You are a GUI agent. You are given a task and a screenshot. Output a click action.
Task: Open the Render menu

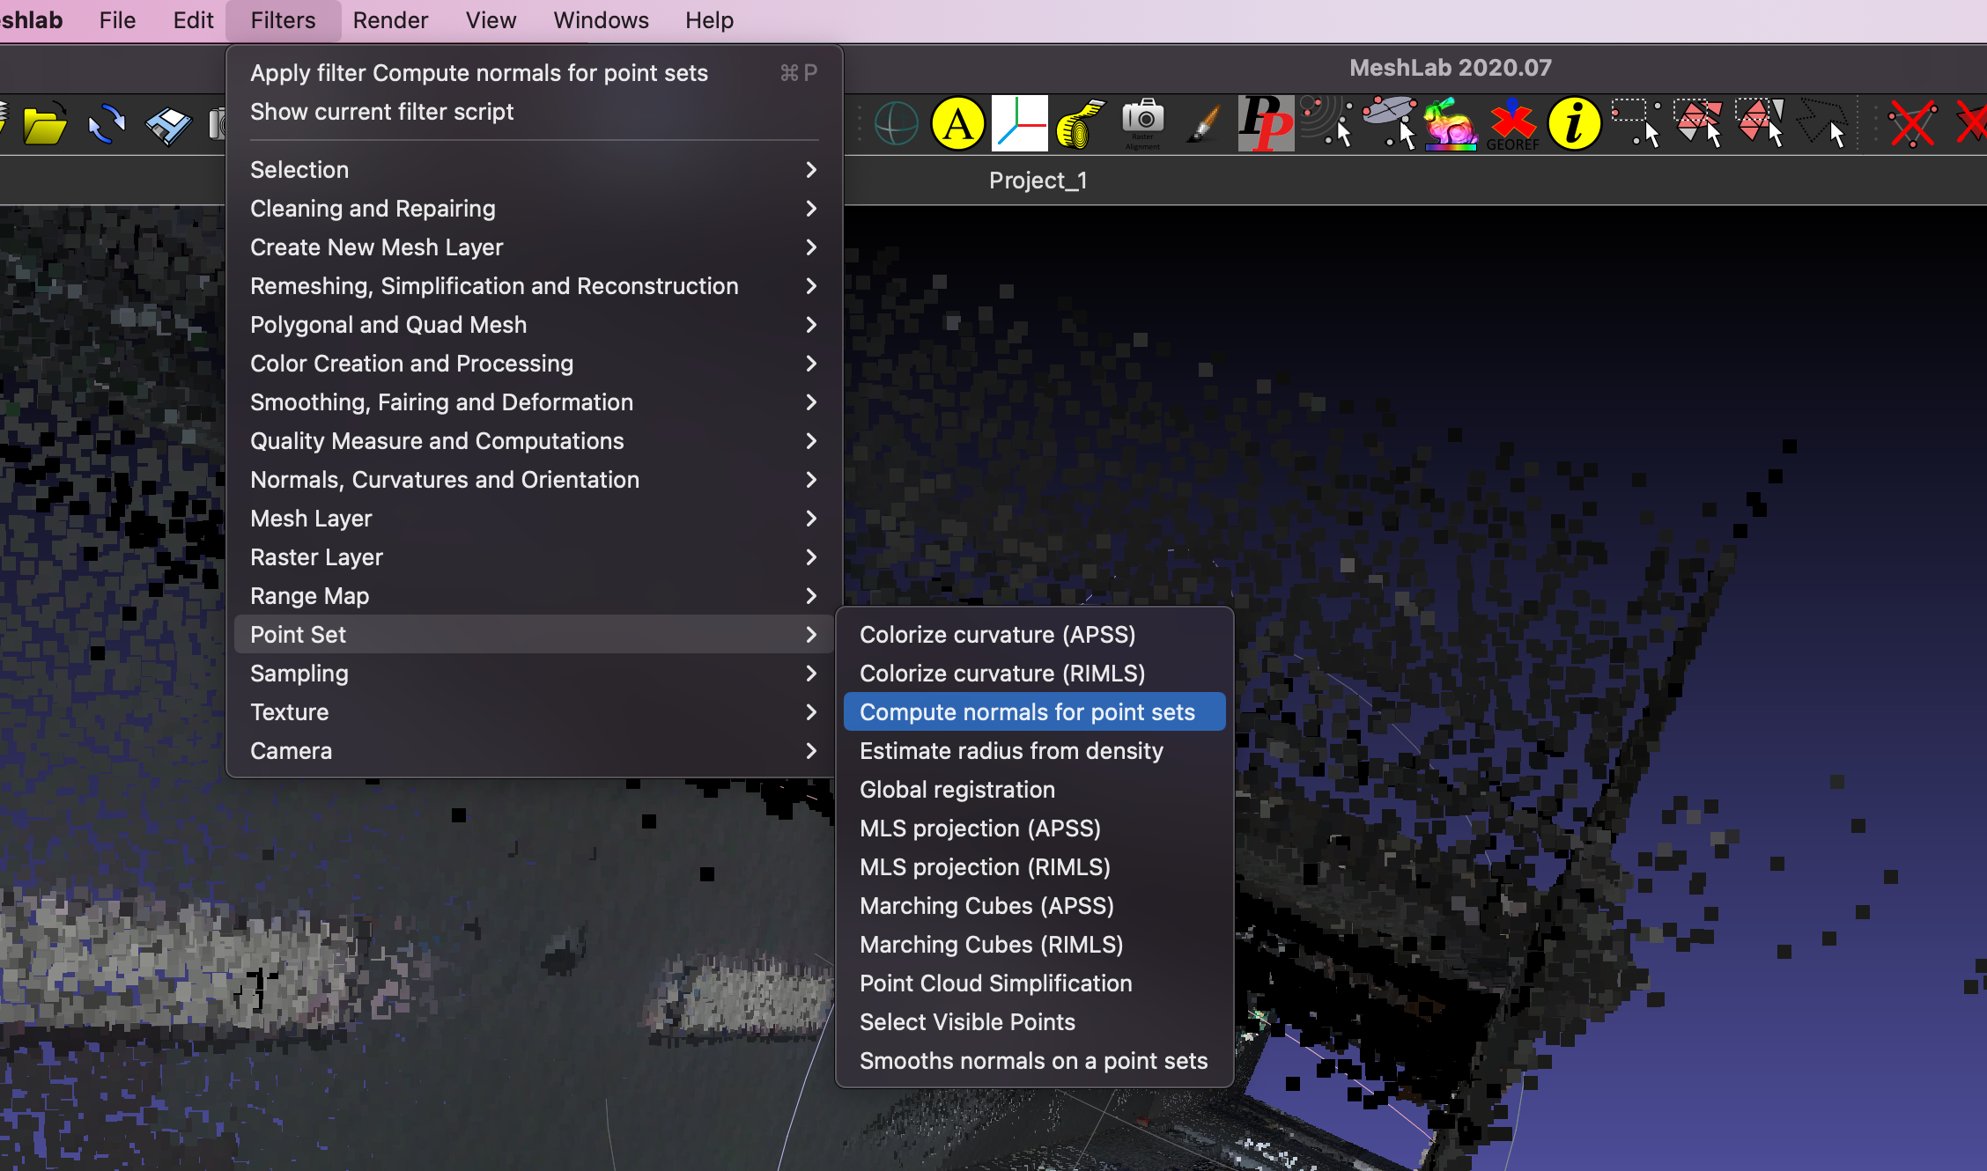(390, 19)
